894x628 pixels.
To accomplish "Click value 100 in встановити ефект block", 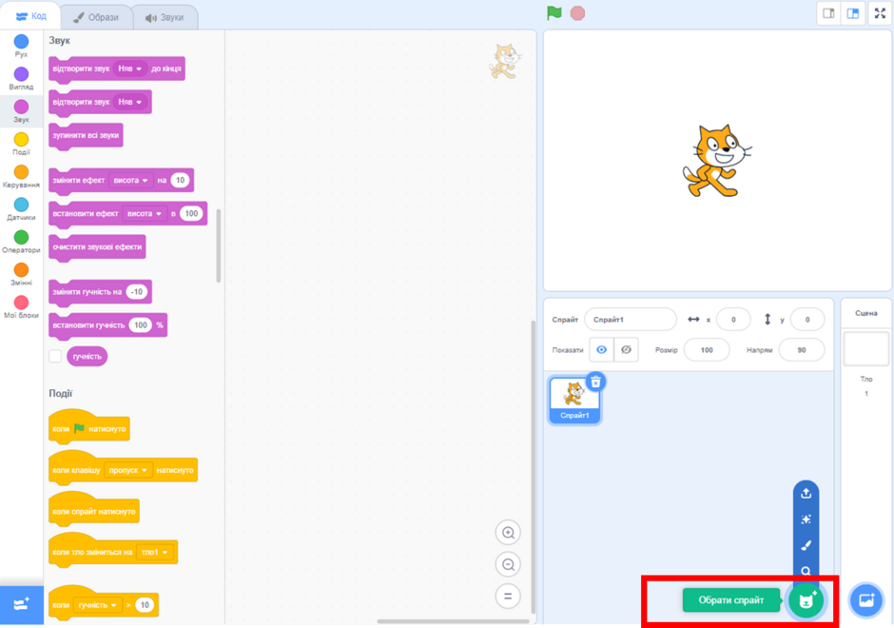I will tap(191, 214).
